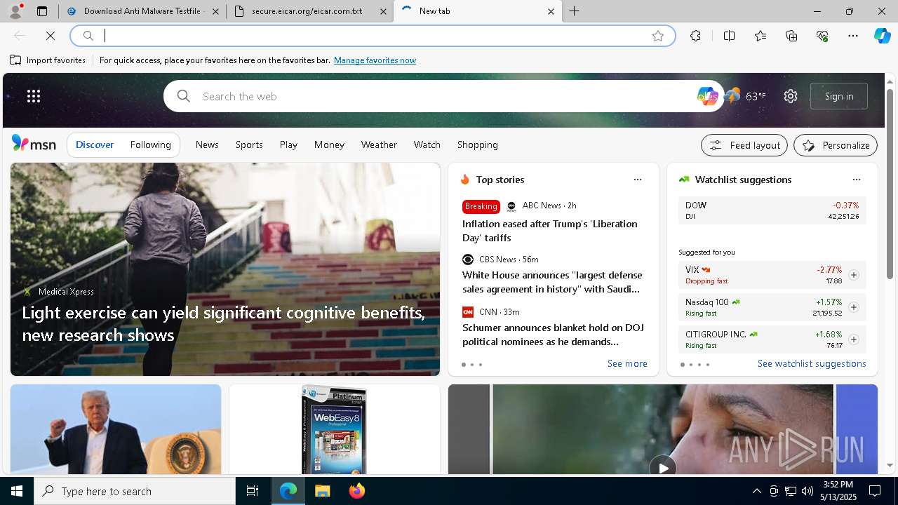898x505 pixels.
Task: Open Task View on taskbar
Action: click(x=253, y=491)
